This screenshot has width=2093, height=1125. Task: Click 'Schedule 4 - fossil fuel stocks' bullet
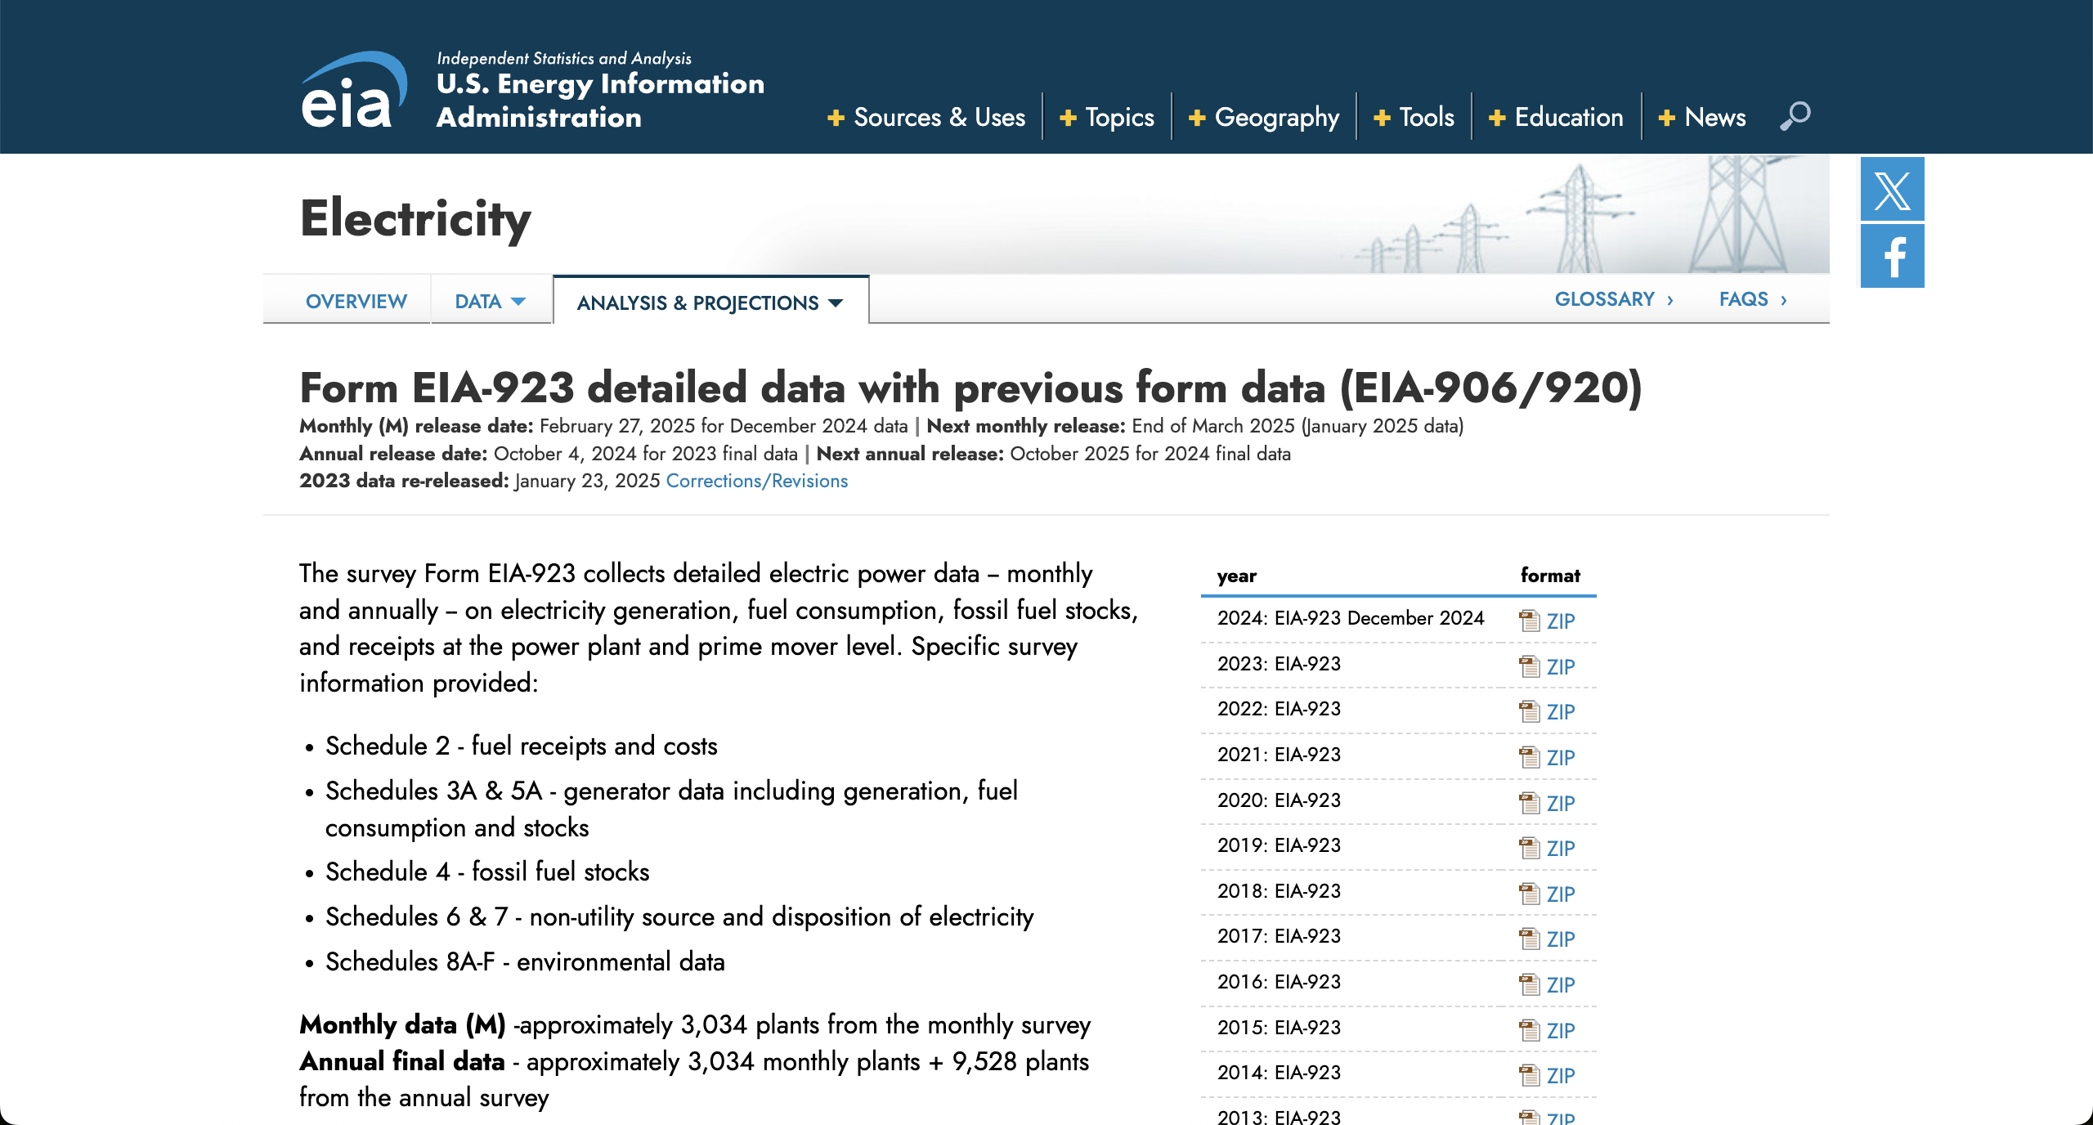click(x=487, y=872)
